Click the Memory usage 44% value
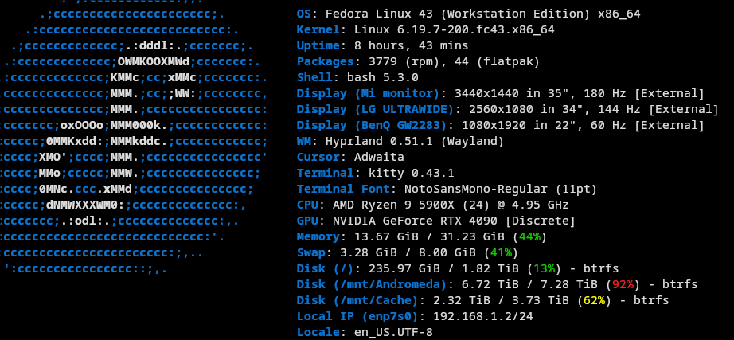Viewport: 734px width, 340px height. (x=529, y=237)
